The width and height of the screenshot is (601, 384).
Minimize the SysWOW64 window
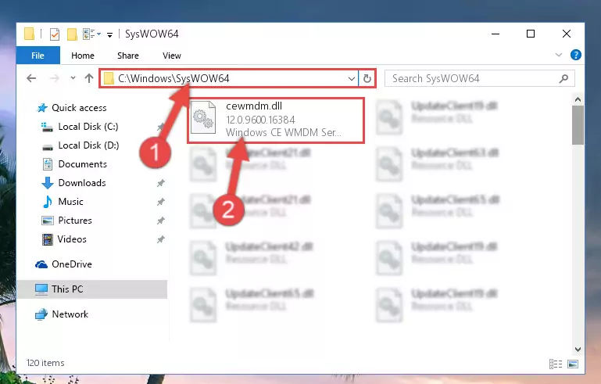pos(495,34)
